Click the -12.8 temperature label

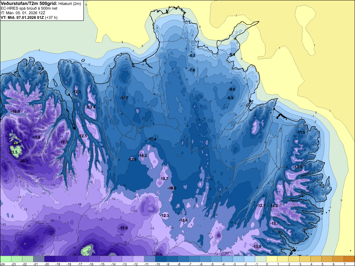(x=298, y=167)
